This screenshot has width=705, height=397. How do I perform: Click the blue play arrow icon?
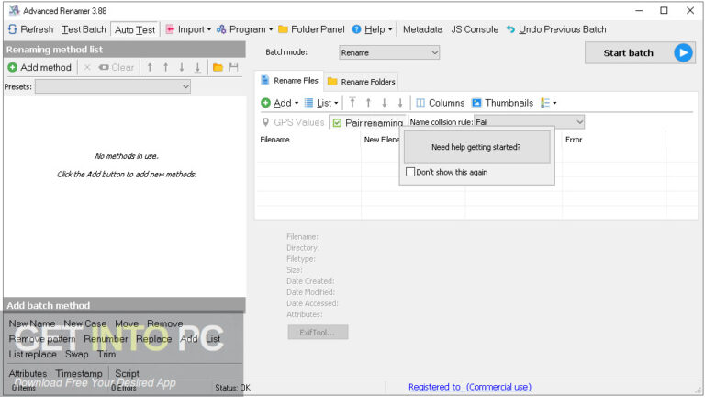click(x=683, y=53)
